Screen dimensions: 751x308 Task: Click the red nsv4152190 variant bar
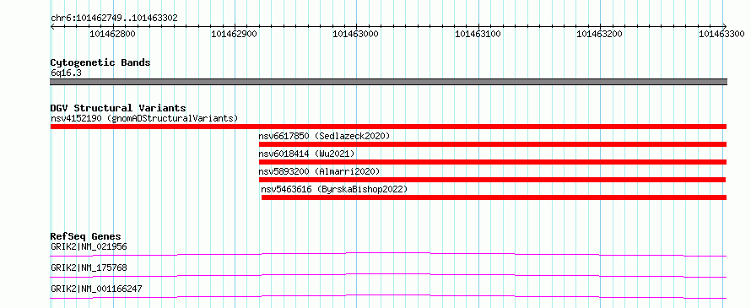coord(388,127)
